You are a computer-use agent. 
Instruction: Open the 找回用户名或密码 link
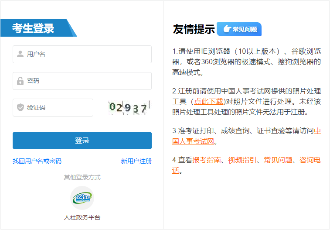pyautogui.click(x=37, y=161)
